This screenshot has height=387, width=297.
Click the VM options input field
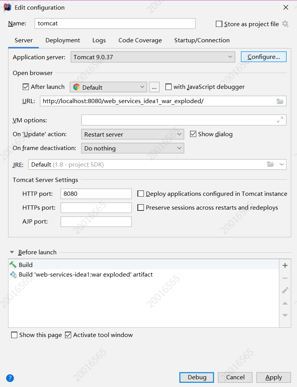(x=184, y=120)
